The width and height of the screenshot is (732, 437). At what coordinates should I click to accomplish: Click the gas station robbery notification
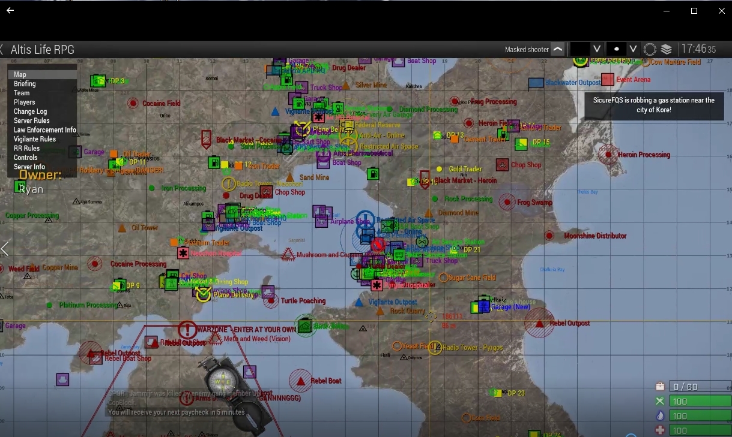point(654,106)
